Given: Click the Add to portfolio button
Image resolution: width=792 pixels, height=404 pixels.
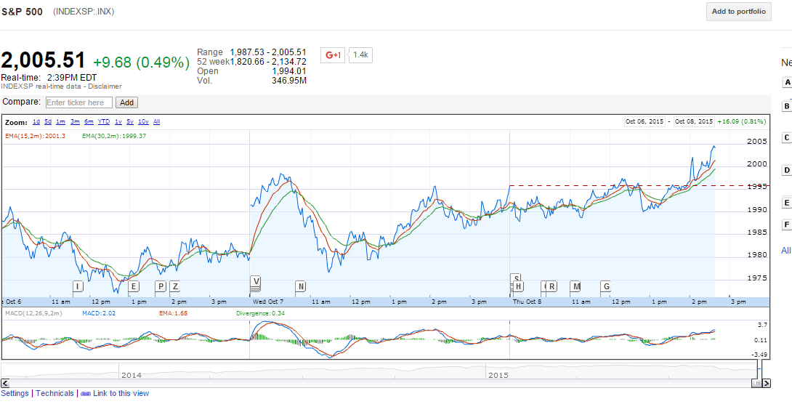Looking at the screenshot, I should pos(738,12).
